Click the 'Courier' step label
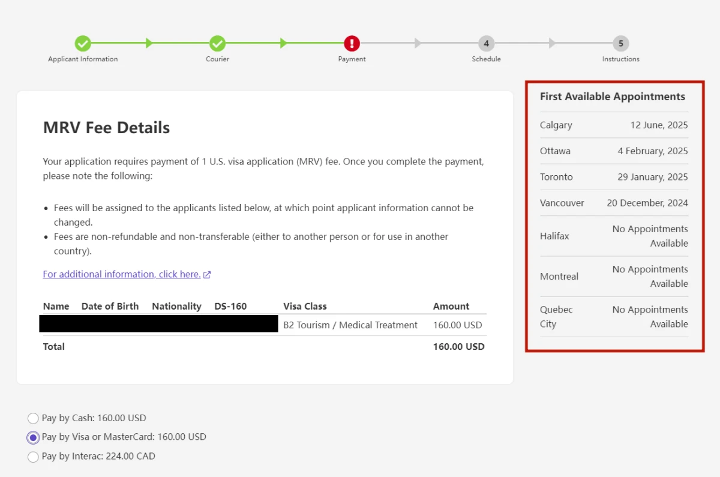The width and height of the screenshot is (720, 477). tap(217, 59)
